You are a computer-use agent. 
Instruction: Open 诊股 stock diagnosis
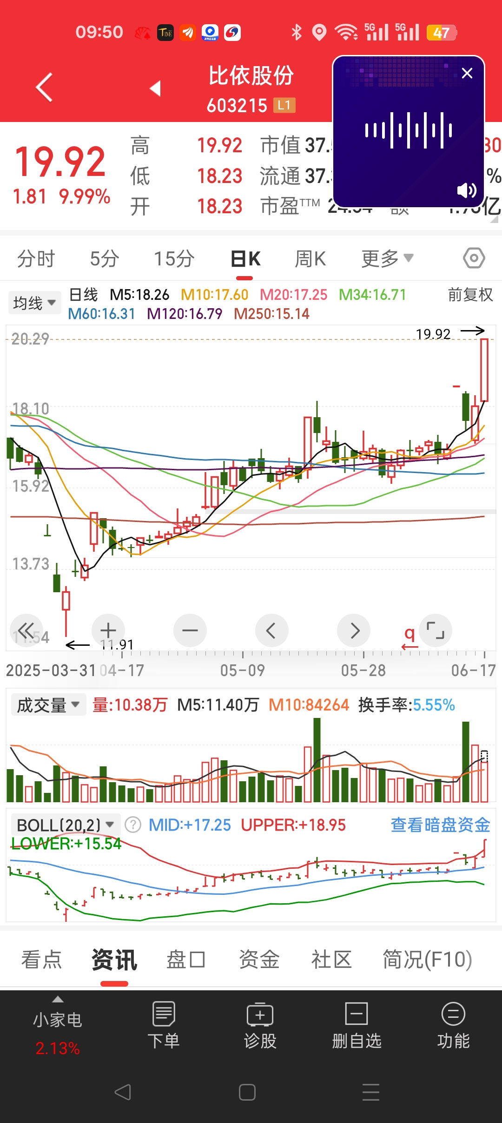tap(260, 1026)
